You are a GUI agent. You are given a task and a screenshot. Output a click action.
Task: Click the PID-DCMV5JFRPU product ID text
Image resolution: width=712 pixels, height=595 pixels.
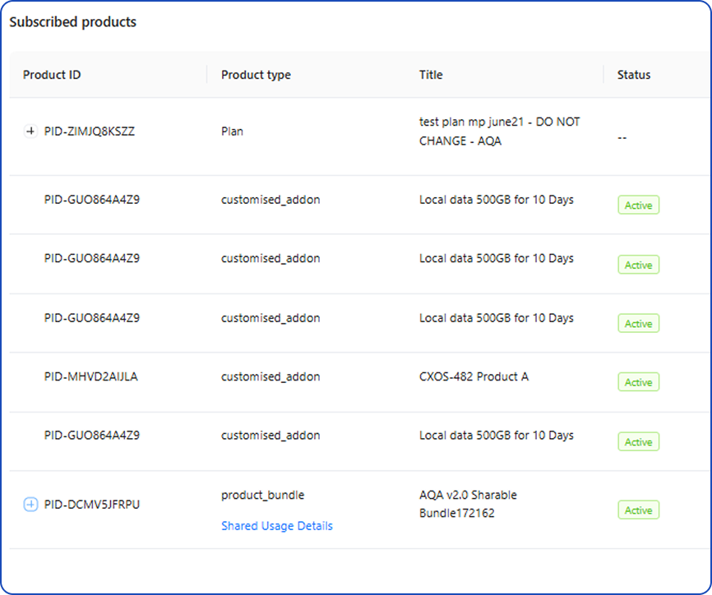coord(92,505)
